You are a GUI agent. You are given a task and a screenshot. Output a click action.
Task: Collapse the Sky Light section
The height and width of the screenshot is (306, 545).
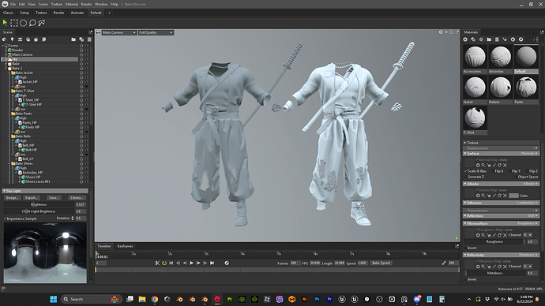[4, 191]
